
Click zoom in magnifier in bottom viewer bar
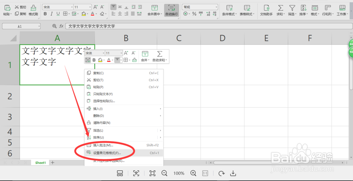[x=193, y=173]
